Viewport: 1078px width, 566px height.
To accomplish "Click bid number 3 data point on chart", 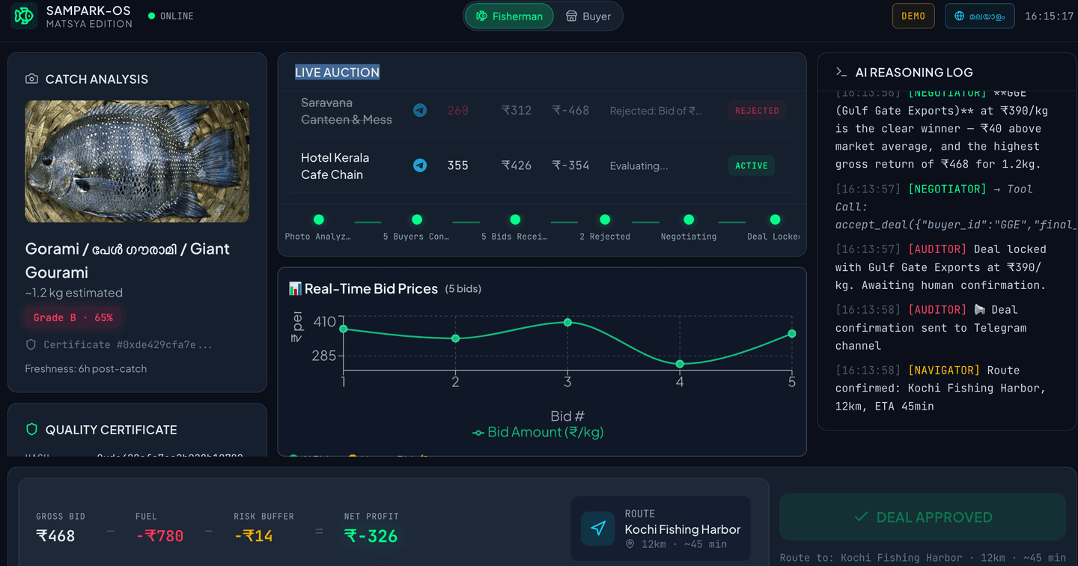I will coord(567,322).
